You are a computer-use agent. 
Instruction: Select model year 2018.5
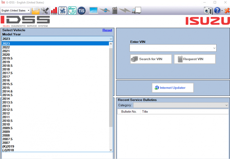click(55, 66)
